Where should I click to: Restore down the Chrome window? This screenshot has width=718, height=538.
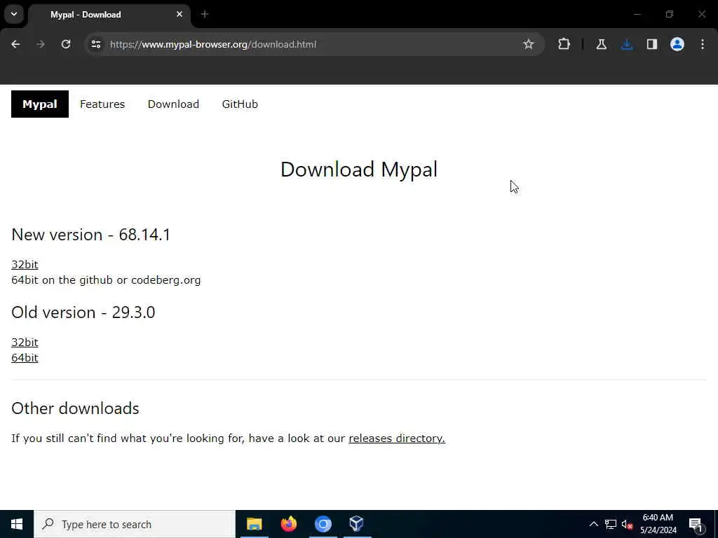670,14
